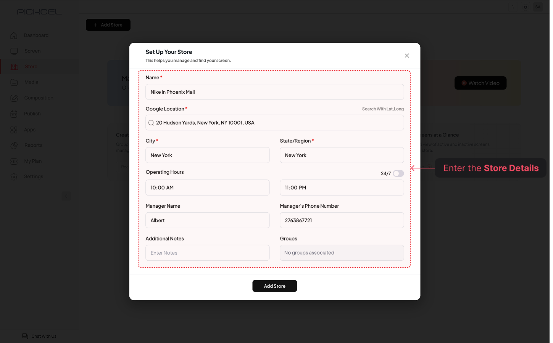
Task: Click the Dashboard home icon in sidebar
Action: [14, 35]
